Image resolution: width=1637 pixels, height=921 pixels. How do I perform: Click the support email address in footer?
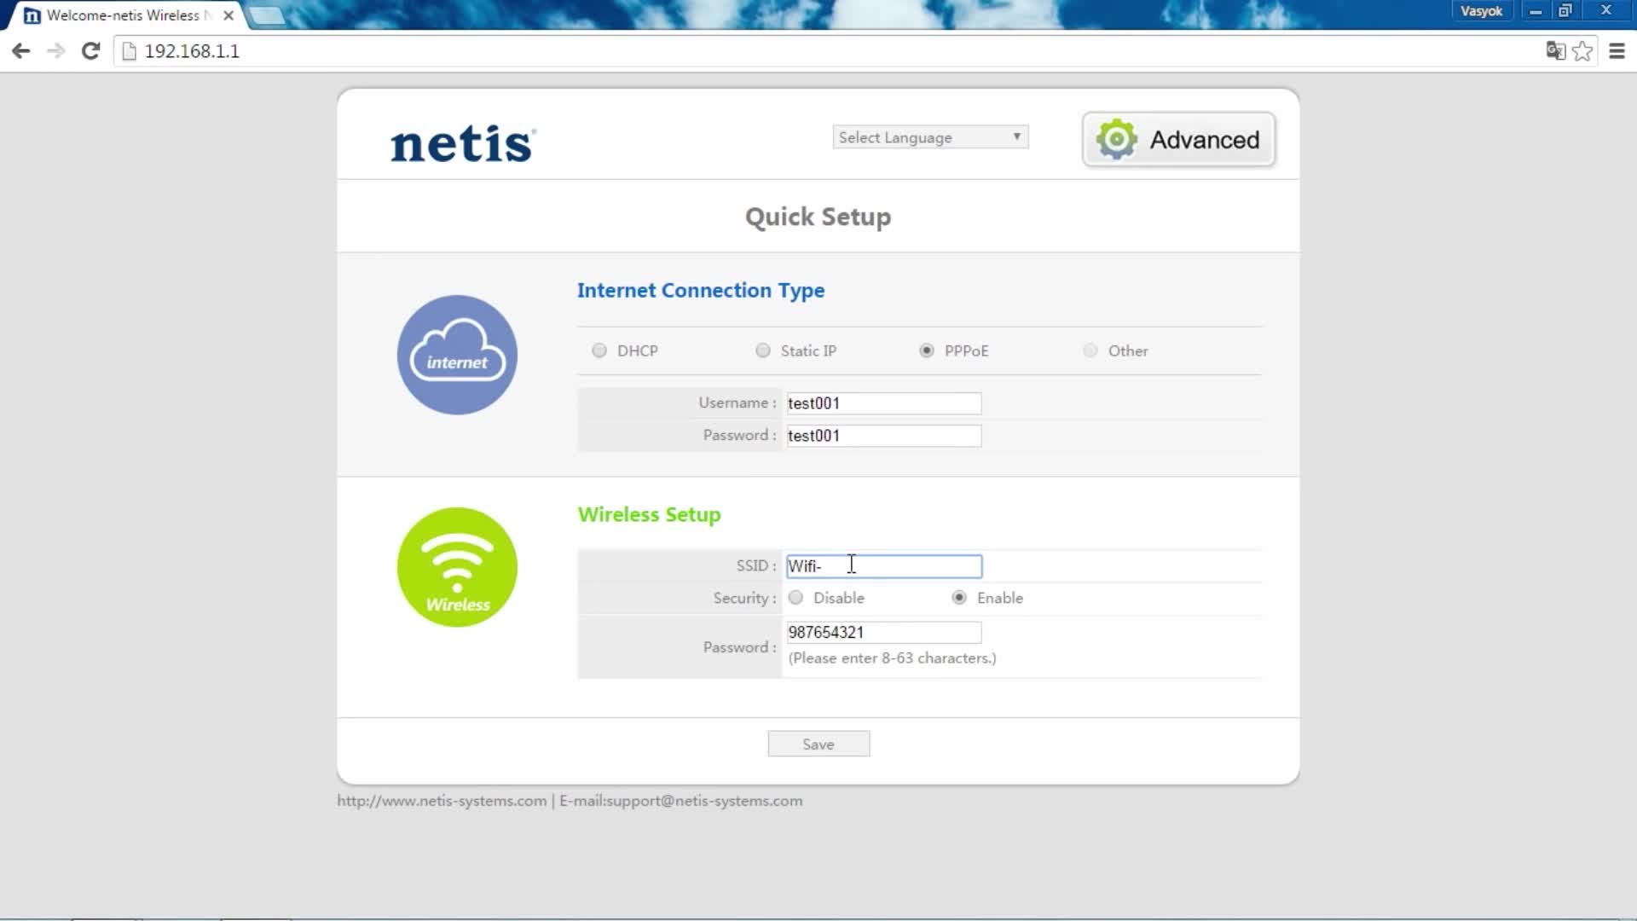(x=704, y=801)
